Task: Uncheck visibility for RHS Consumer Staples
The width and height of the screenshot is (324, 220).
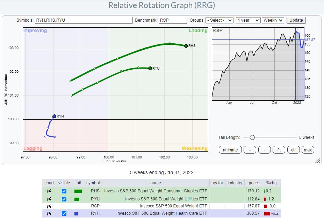Action: 64,191
